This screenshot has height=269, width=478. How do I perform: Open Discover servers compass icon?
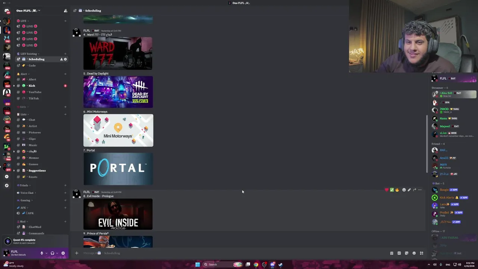[6, 185]
